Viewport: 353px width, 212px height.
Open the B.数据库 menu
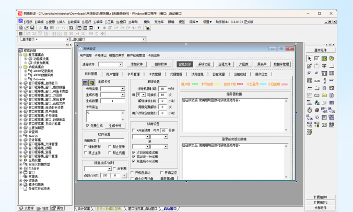74,22
